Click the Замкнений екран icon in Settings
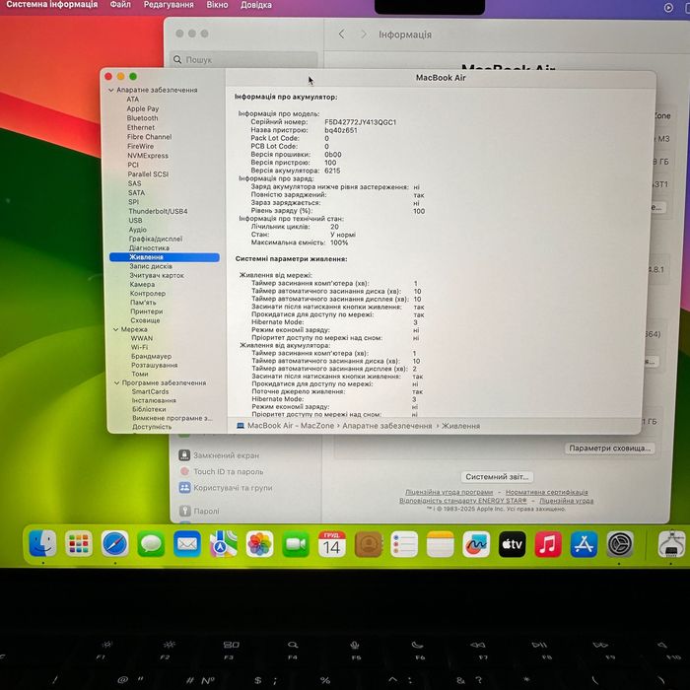 184,455
